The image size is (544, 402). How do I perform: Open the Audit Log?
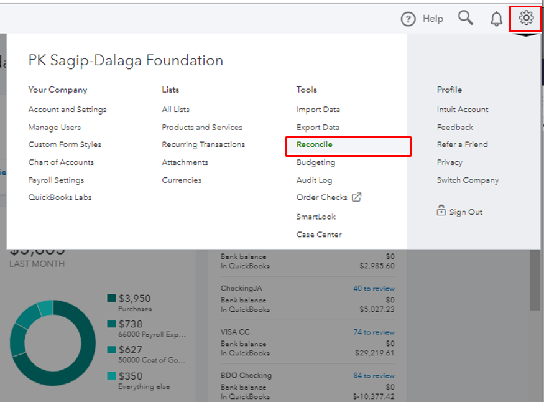314,180
